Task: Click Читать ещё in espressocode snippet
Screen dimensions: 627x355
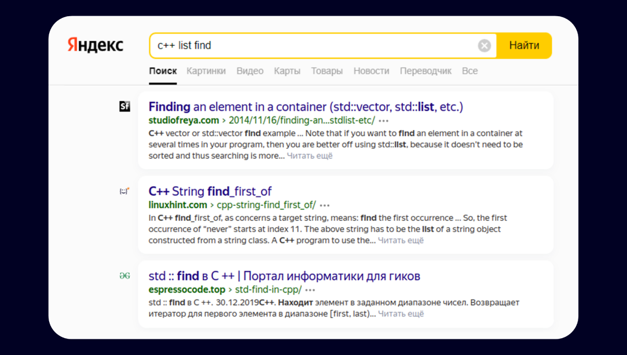Action: [401, 314]
